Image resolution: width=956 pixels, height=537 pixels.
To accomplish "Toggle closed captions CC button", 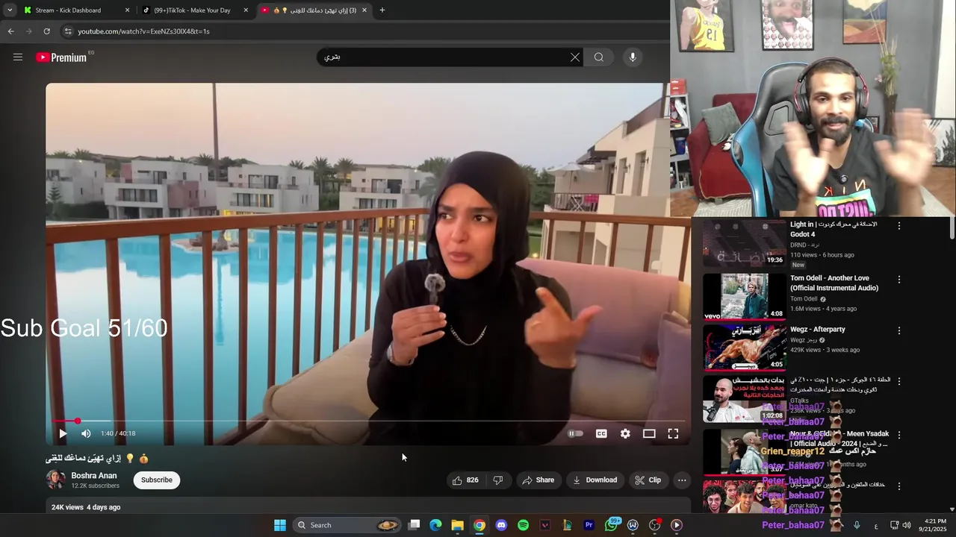I will tap(601, 433).
